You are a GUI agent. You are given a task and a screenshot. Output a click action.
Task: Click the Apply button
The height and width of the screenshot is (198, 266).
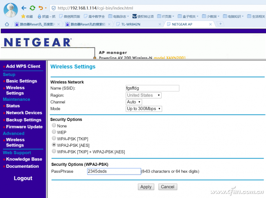coord(146,187)
